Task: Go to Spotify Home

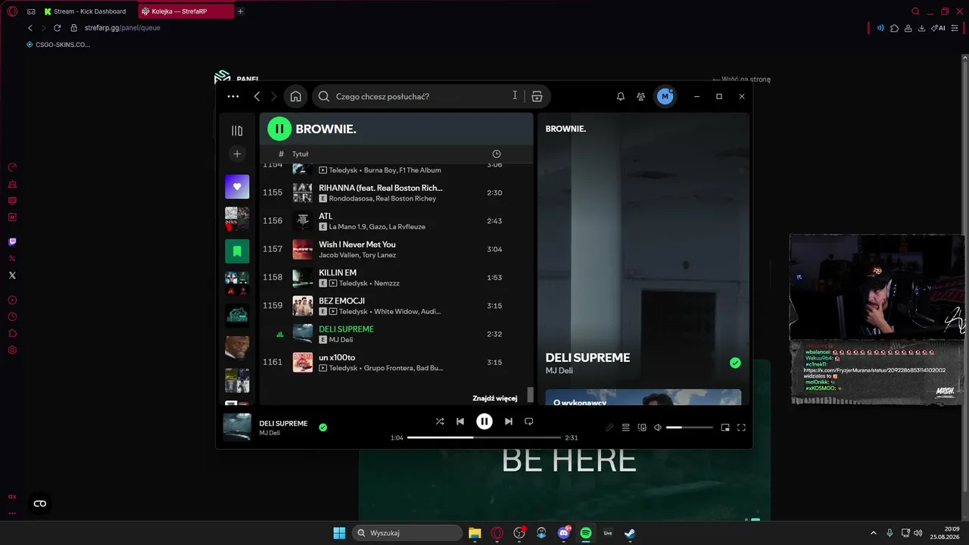Action: pos(295,96)
